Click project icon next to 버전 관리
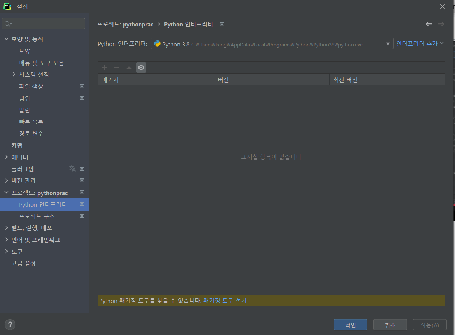This screenshot has height=335, width=455. (x=82, y=180)
